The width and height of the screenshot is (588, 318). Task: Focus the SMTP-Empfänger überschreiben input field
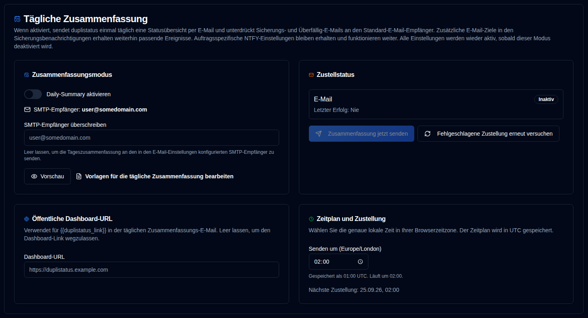coord(152,138)
